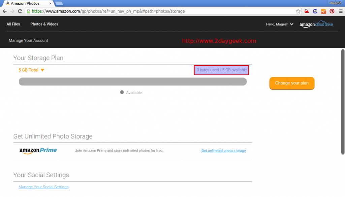Click the magesh profile button in title bar
Screen dimensions: 345x197
[335, 3]
